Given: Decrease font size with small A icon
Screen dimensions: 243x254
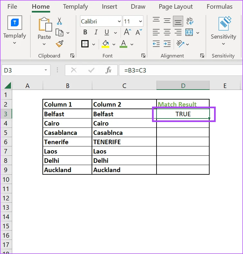Looking at the screenshot, I should pos(139,32).
